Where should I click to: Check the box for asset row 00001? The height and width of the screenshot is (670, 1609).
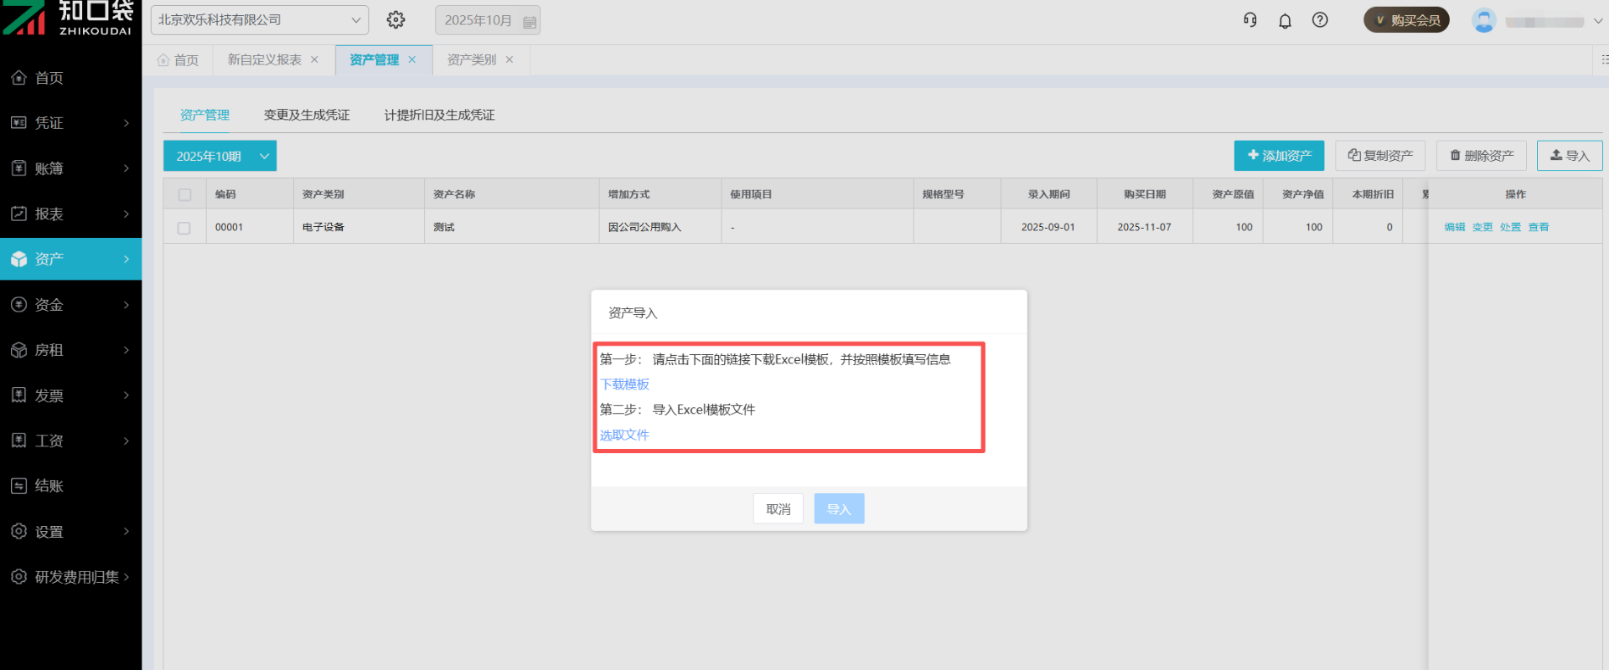[x=184, y=228]
